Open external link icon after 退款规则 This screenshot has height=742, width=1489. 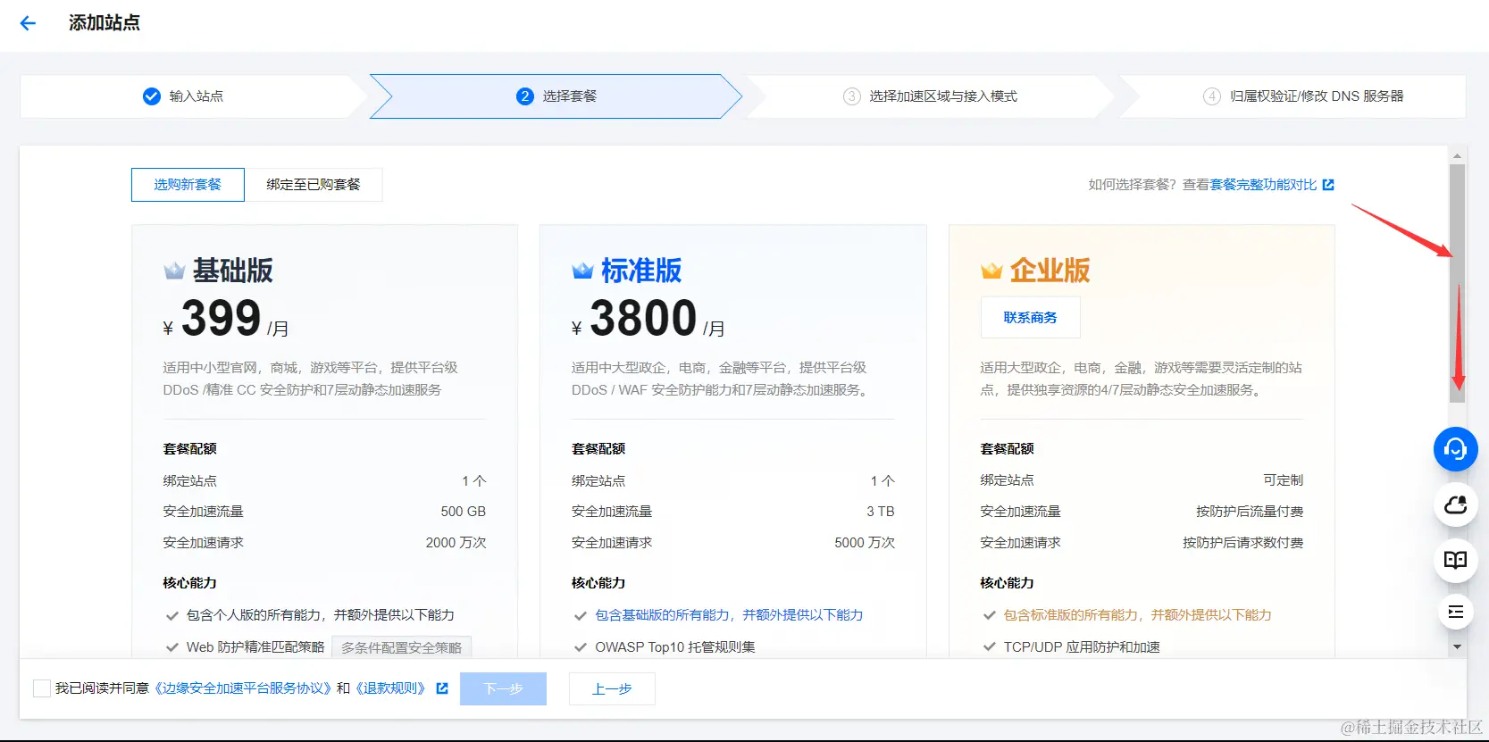[x=442, y=688]
